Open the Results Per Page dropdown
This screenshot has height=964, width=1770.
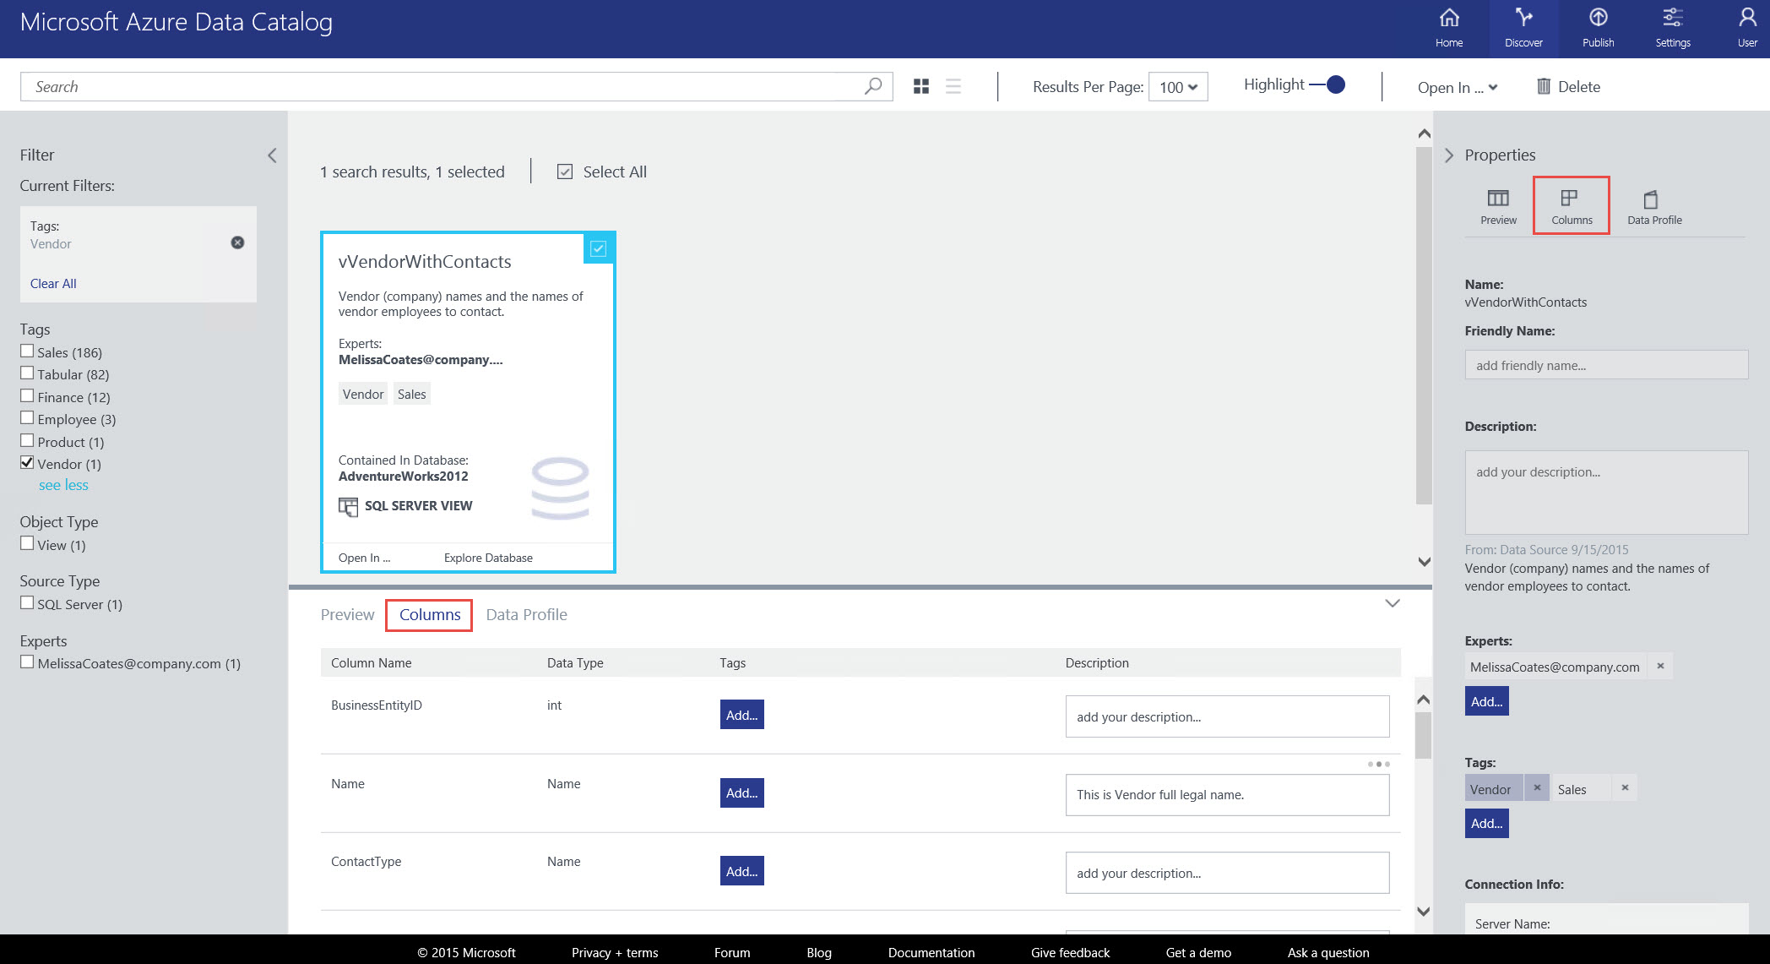[1178, 86]
